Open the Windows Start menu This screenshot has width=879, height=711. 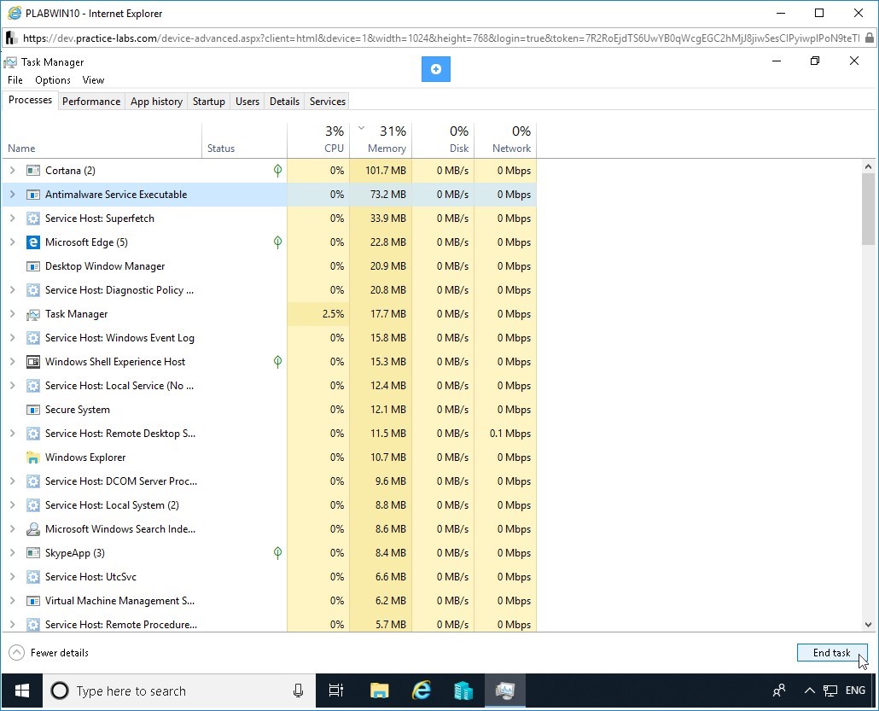pos(22,691)
